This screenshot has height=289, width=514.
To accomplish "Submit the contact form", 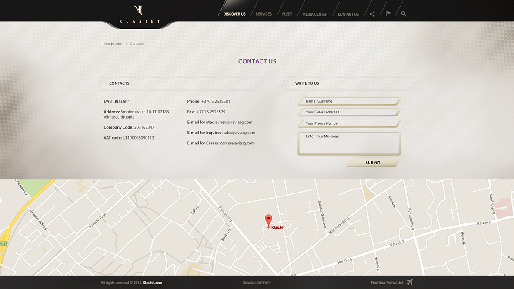I will point(373,163).
